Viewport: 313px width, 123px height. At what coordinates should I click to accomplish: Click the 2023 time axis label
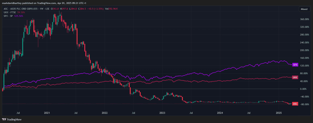click(x=162, y=113)
